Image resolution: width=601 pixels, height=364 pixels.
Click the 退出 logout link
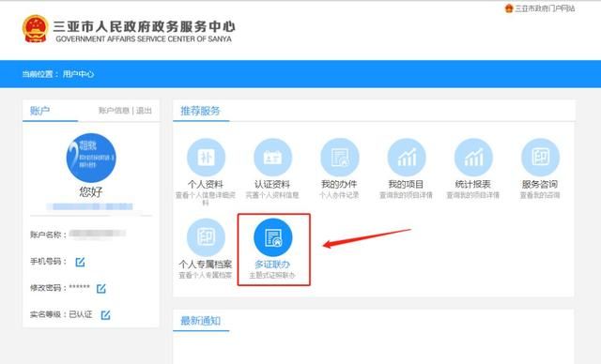point(144,111)
